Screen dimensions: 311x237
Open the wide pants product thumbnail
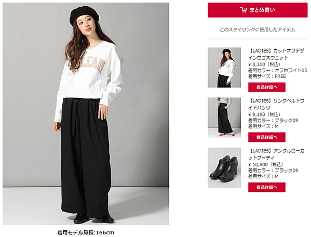pyautogui.click(x=224, y=117)
